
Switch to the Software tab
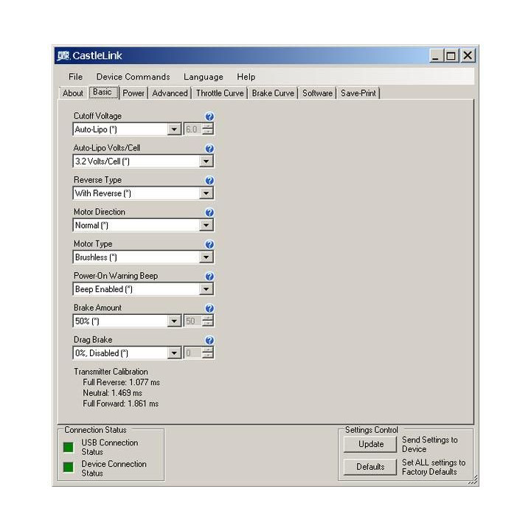click(x=317, y=93)
